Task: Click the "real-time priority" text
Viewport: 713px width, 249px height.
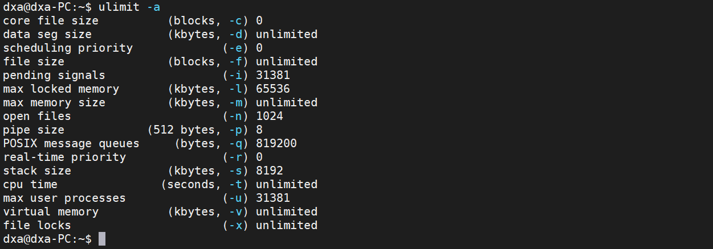Action: (x=64, y=157)
